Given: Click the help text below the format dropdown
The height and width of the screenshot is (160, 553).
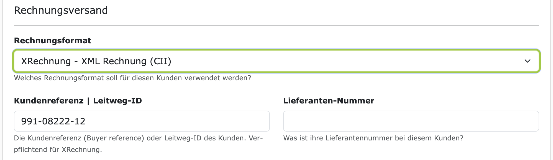Looking at the screenshot, I should [x=132, y=78].
